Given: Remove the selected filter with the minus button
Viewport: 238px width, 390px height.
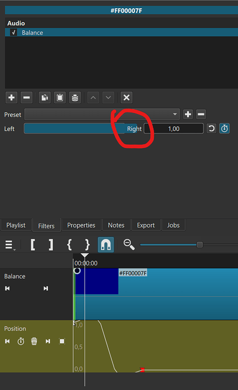Looking at the screenshot, I should click(26, 98).
